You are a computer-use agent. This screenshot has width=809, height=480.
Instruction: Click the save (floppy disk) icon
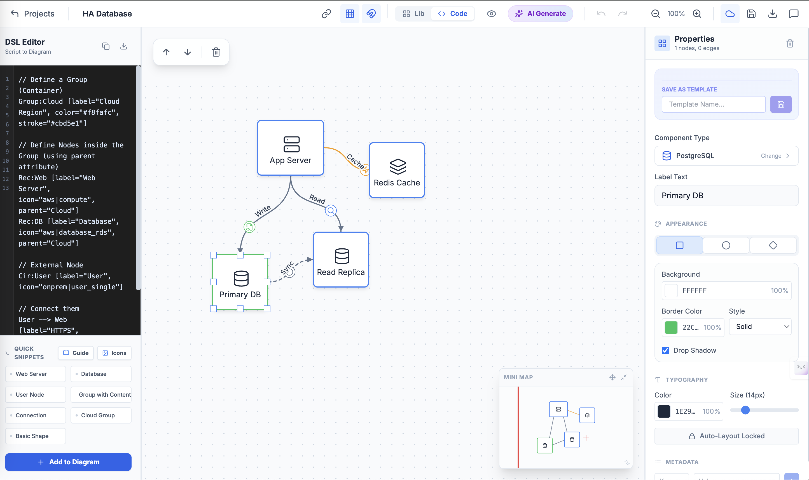pyautogui.click(x=751, y=14)
